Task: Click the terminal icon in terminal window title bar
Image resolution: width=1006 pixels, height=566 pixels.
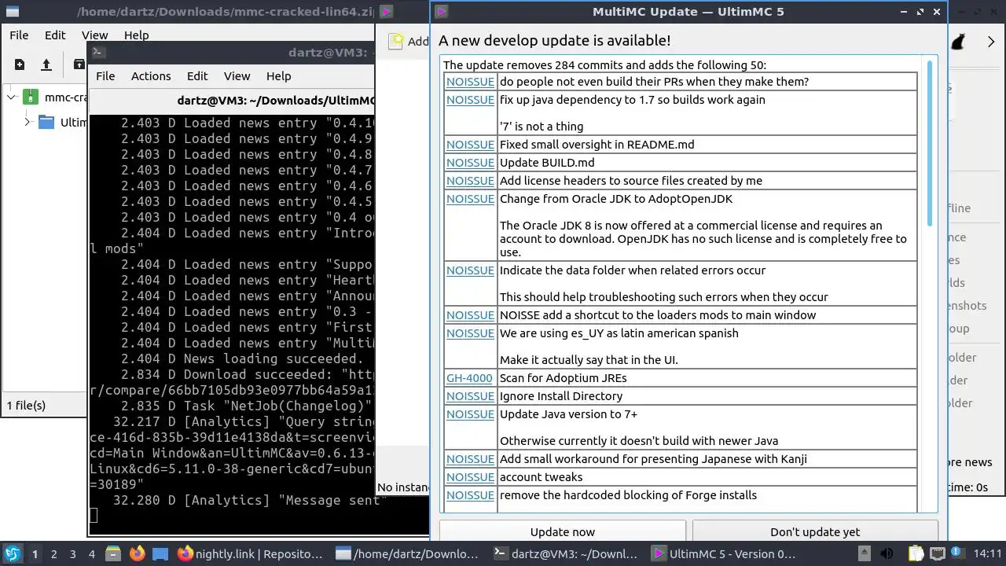Action: (98, 53)
